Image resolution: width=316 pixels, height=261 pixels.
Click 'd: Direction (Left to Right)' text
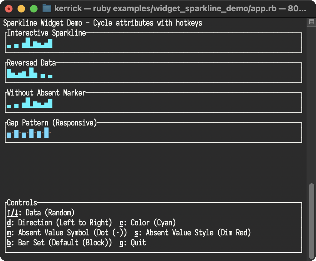coord(59,223)
